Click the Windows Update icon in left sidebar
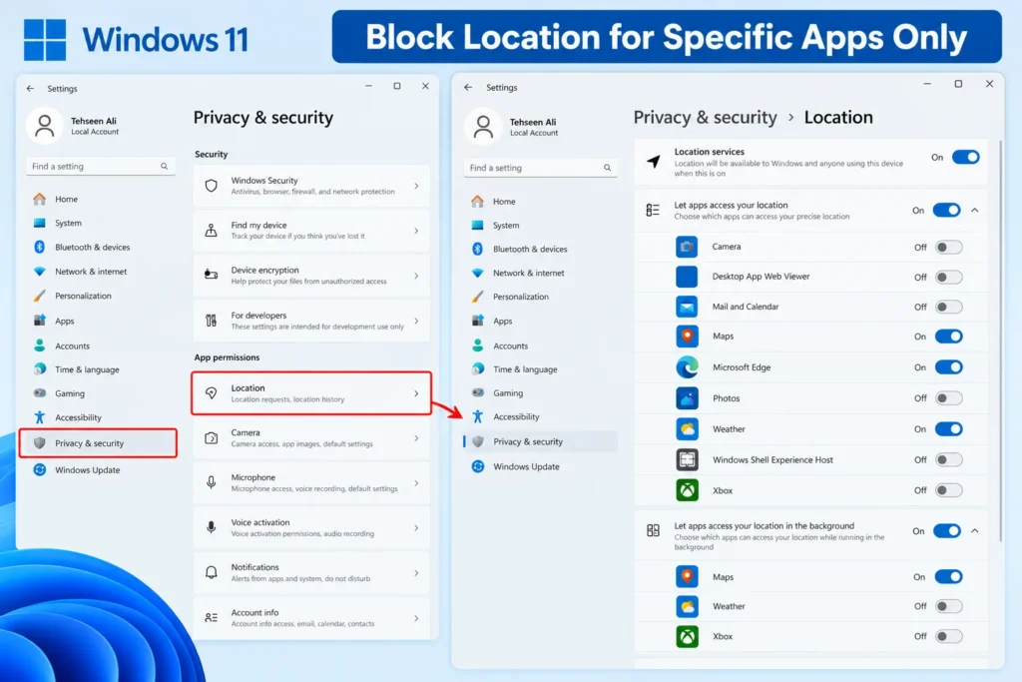 pyautogui.click(x=40, y=469)
